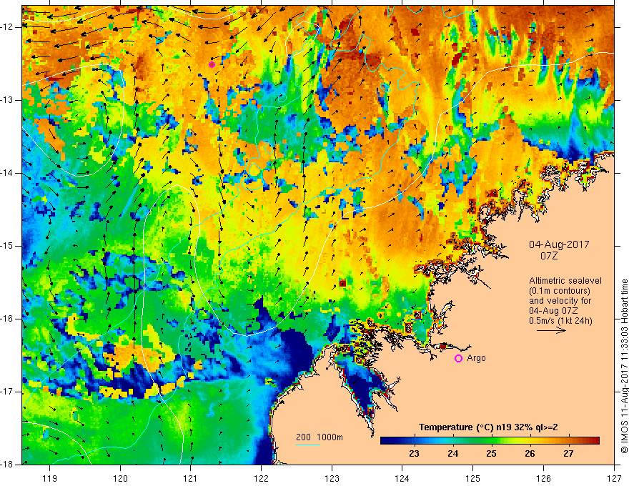629x486 pixels.
Task: Click the 0.5m/s (1kt 24h) scale text
Action: (x=561, y=321)
